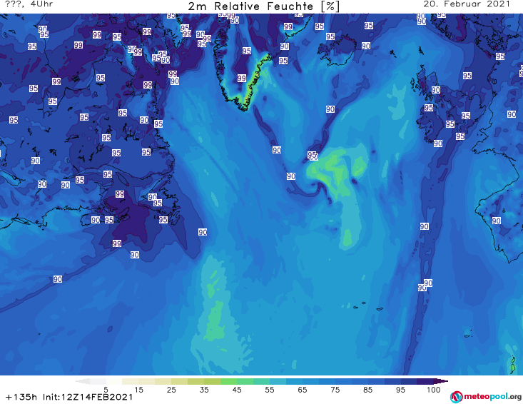This screenshot has height=404, width=523.
Task: Click the legend value label 45
Action: 237,390
